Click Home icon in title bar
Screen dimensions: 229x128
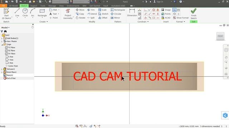pos(30,1)
